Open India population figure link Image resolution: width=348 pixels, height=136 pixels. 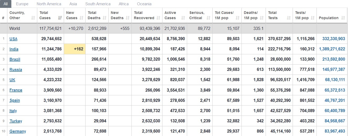click(x=332, y=49)
